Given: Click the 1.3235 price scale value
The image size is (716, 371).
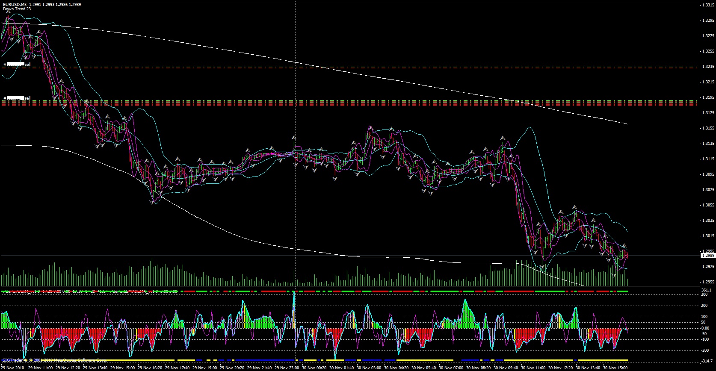Looking at the screenshot, I should 708,67.
